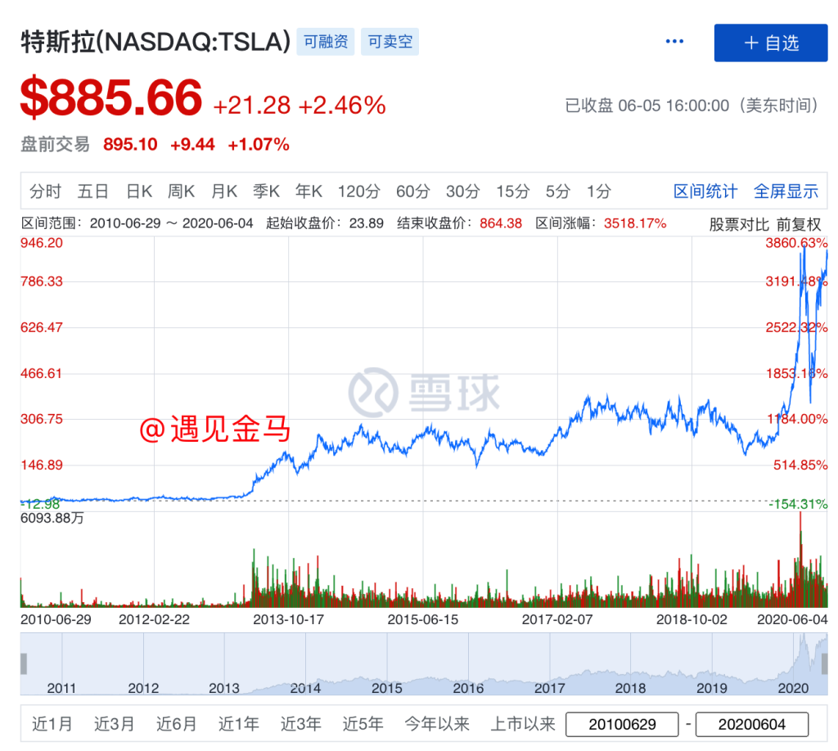Click the 6093.88万 volume label

tap(52, 518)
